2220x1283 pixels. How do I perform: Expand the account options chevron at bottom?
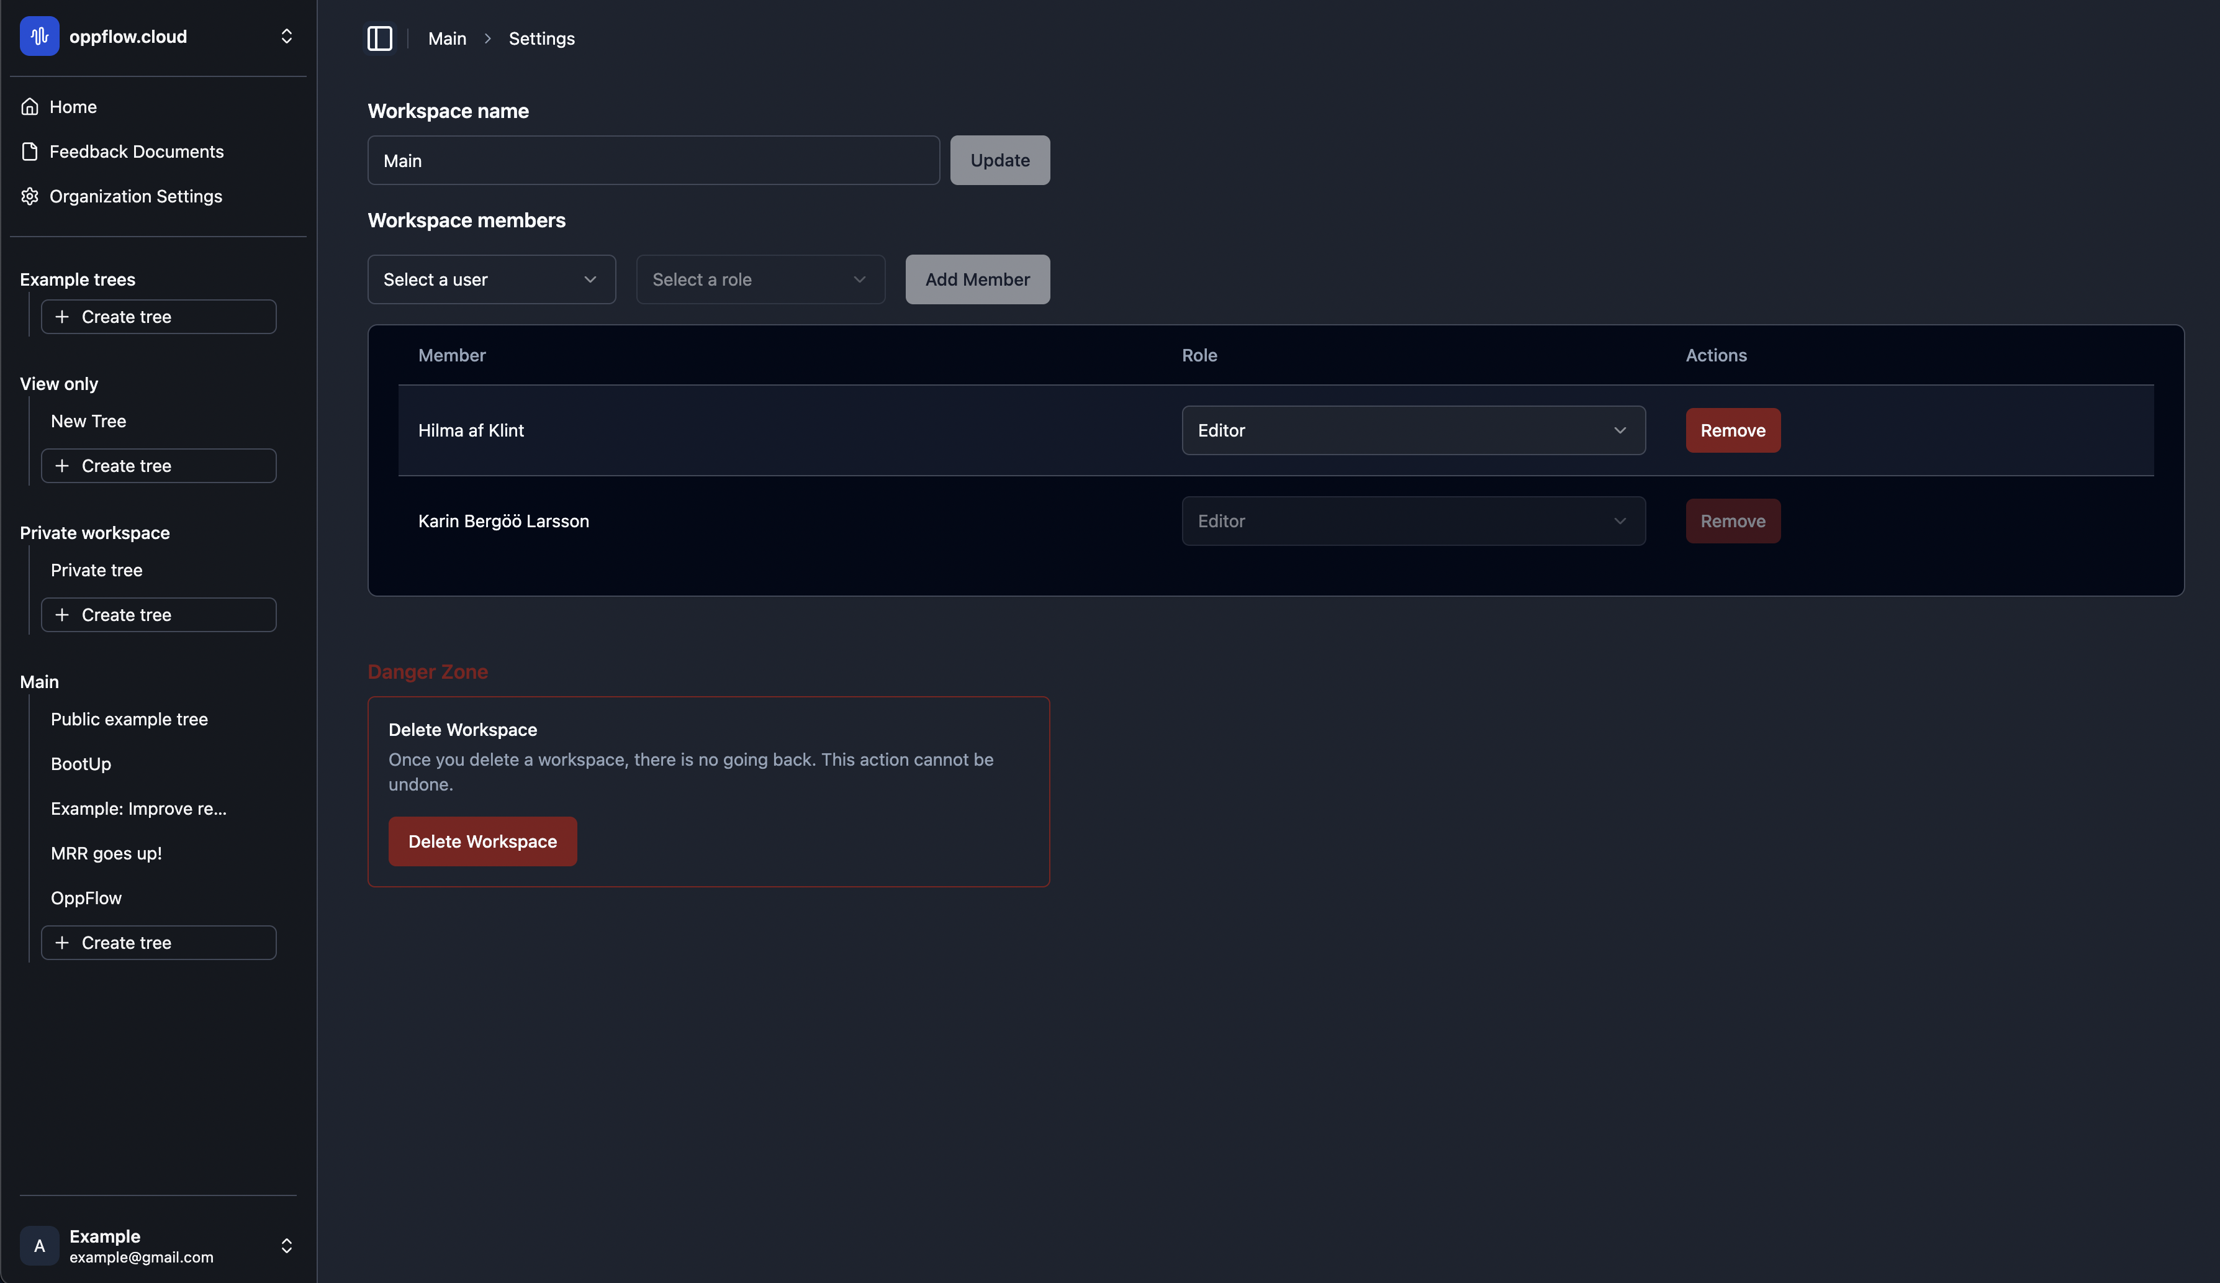click(x=286, y=1245)
